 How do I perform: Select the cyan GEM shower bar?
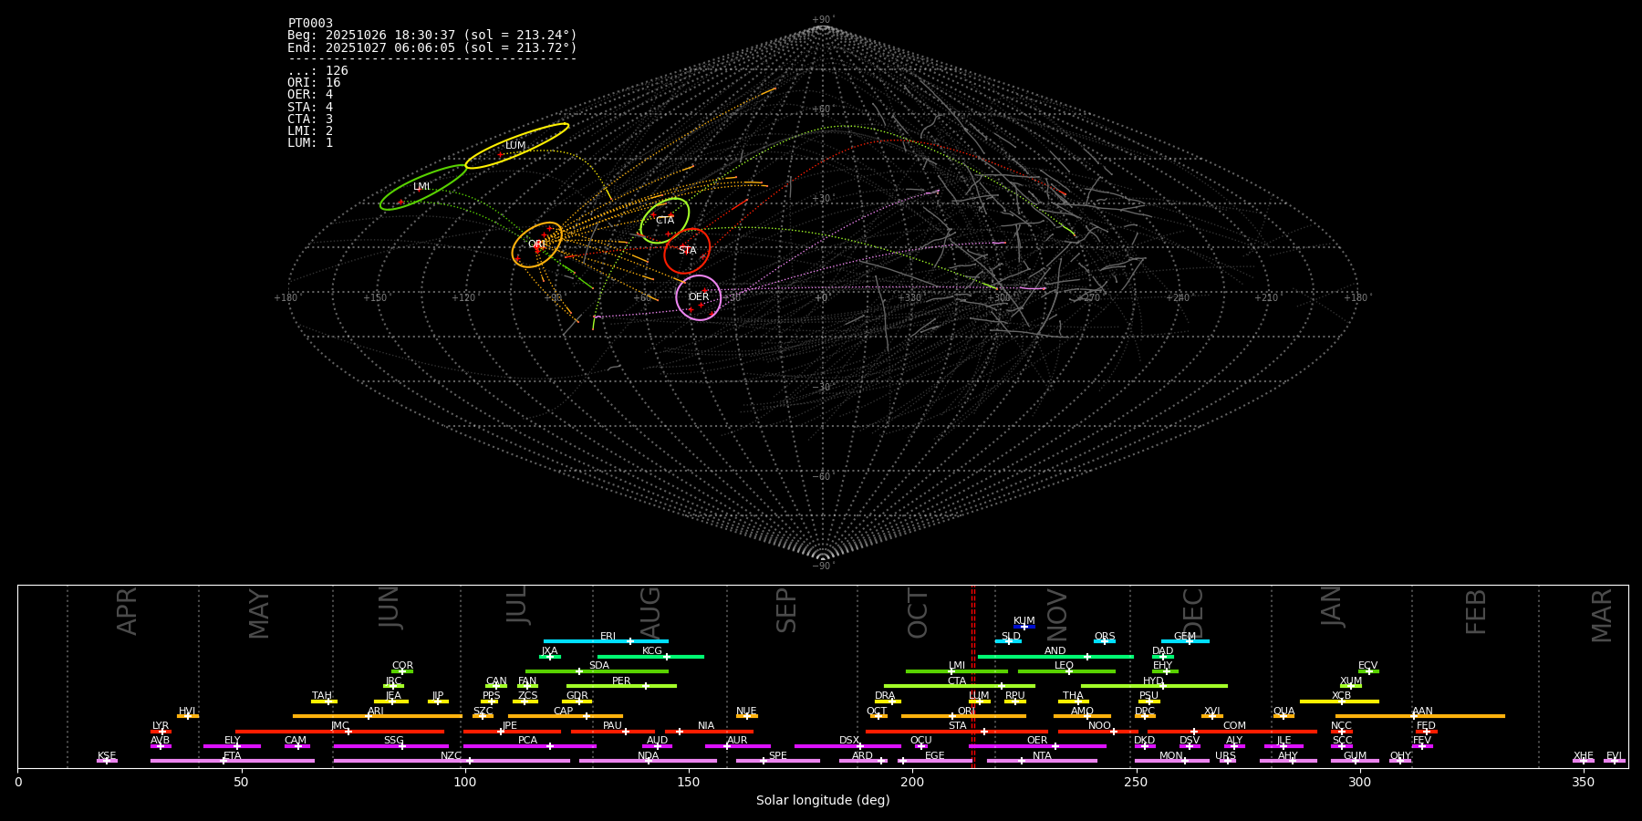pyautogui.click(x=1185, y=641)
